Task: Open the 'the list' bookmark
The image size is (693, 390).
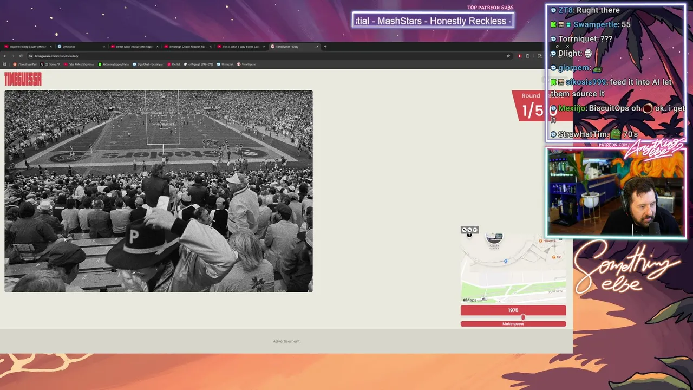Action: [x=173, y=64]
